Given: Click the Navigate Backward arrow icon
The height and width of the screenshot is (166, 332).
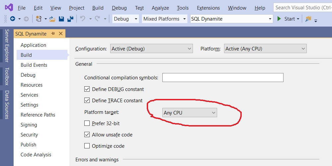Looking at the screenshot, I should point(13,19).
